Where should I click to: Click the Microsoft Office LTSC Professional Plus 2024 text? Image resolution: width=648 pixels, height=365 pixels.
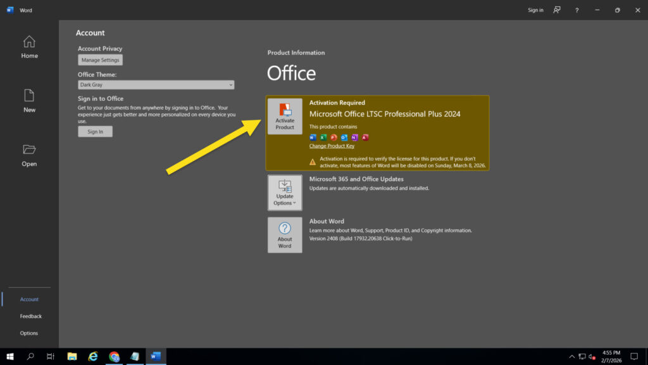[385, 114]
